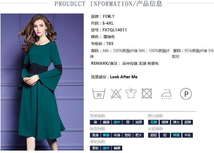Screen dimensions: 214x153
Task: Select the 常规 length tag
Action: pyautogui.click(x=176, y=135)
